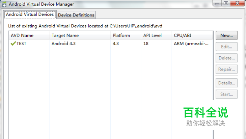Sort by CPU/ABI column header
The height and width of the screenshot is (139, 246).
192,36
